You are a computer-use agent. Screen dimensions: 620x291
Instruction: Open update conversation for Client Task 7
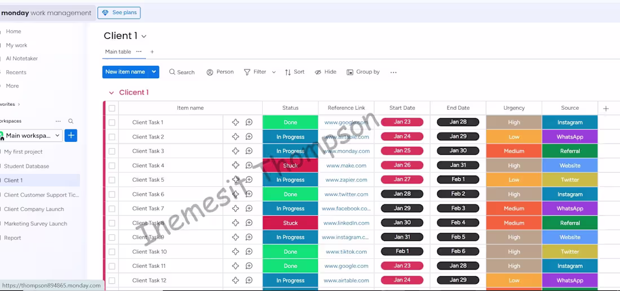pyautogui.click(x=249, y=208)
